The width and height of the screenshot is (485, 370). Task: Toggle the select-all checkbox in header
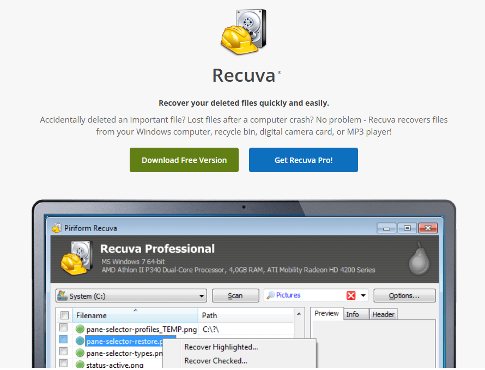click(x=64, y=316)
